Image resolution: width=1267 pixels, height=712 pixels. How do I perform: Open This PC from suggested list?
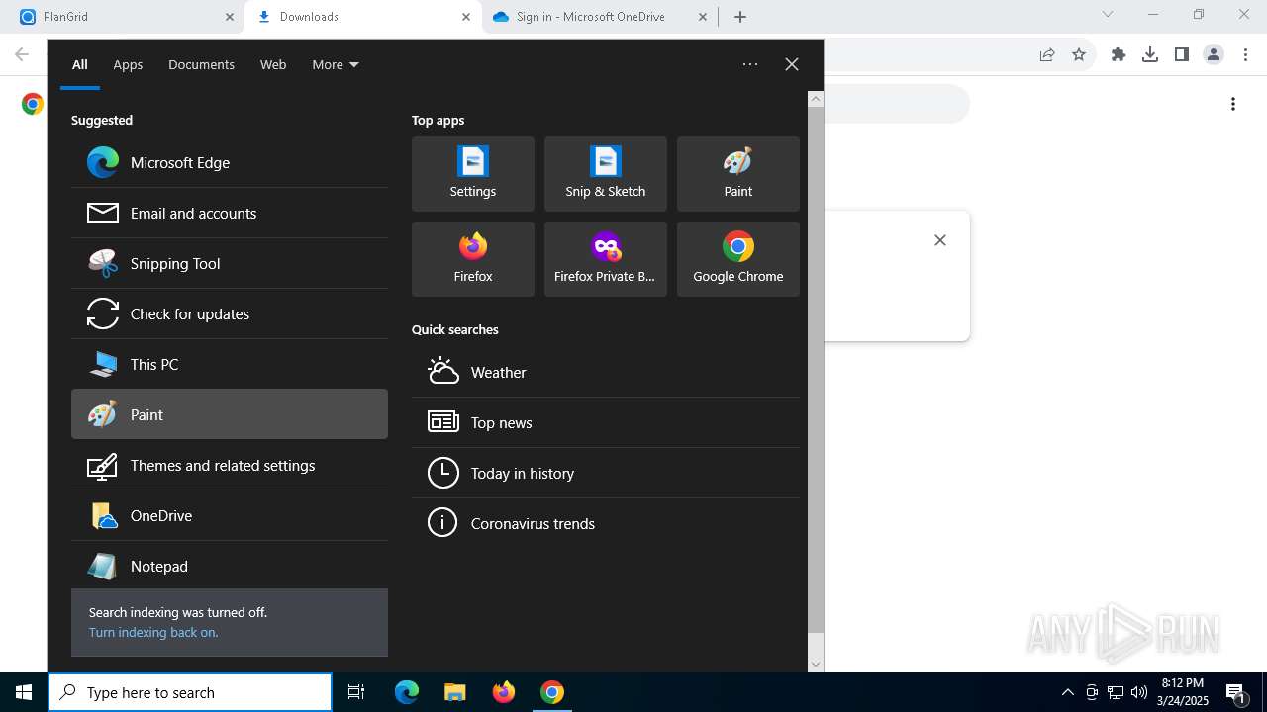click(x=230, y=365)
